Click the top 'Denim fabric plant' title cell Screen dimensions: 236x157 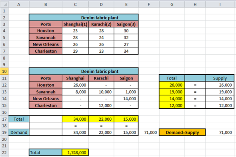(84, 18)
